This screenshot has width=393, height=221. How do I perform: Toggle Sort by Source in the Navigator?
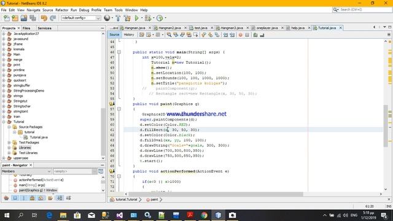pos(68,198)
